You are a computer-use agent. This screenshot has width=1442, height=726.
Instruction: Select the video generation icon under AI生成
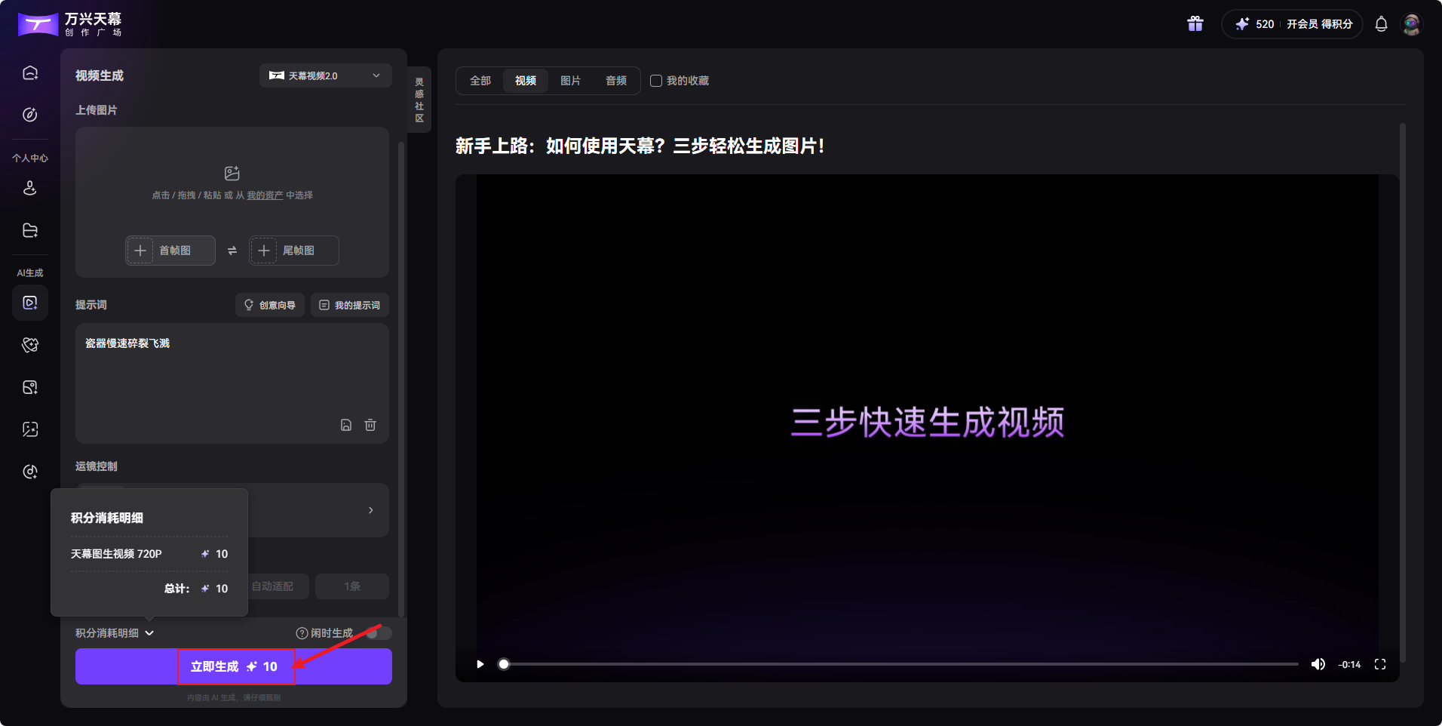click(x=29, y=303)
